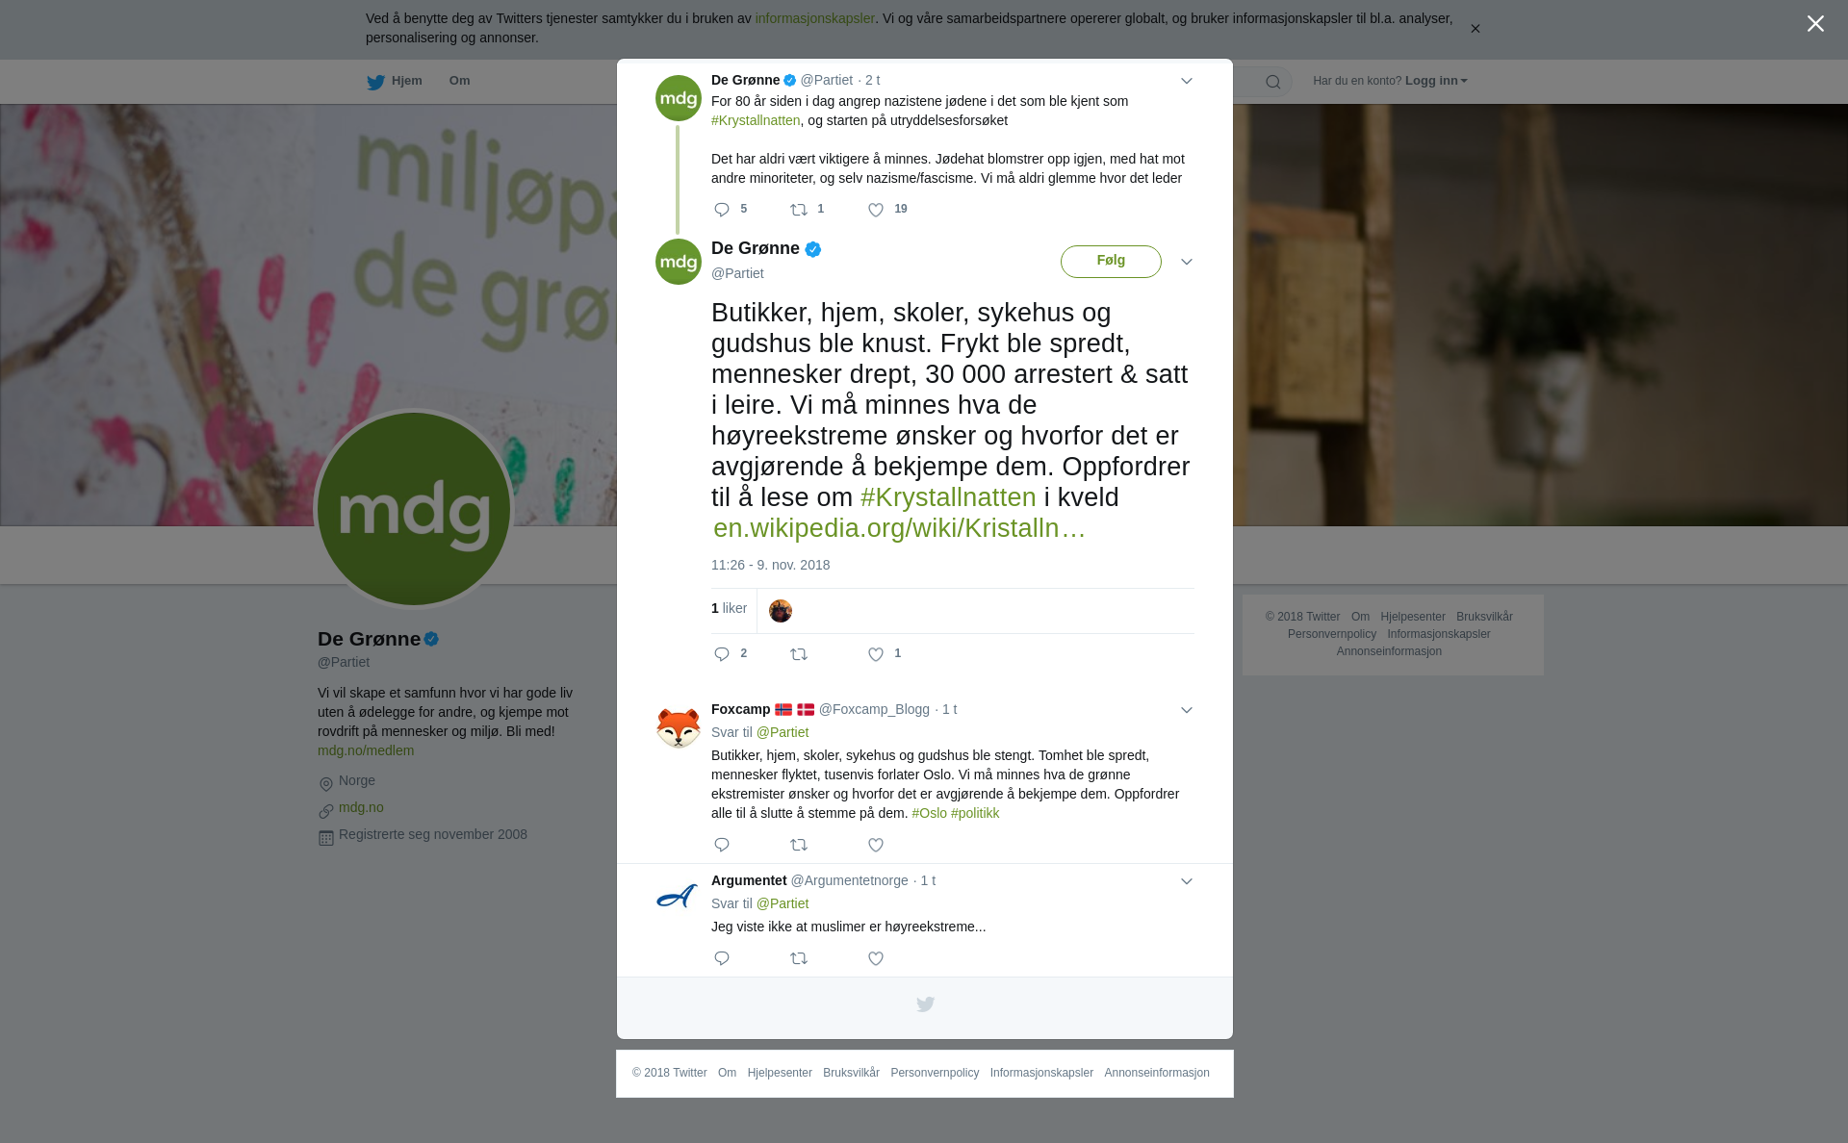Reply to the Foxcamp comment

click(722, 845)
